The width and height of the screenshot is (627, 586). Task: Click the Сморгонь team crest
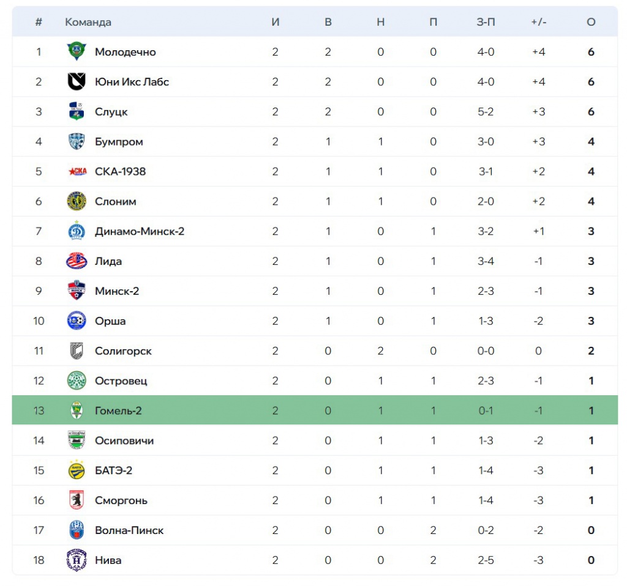[77, 500]
